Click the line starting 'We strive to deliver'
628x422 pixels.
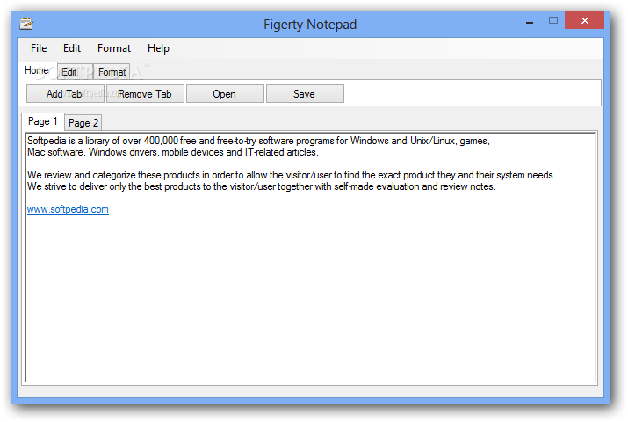(262, 186)
